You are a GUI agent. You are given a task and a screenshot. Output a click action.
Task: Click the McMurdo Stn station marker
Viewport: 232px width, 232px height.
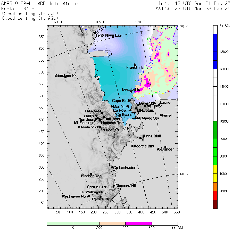(x=136, y=118)
